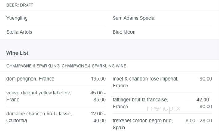
Task: Click the 45.00 - 85.00 veuve clicquot price
Action: pos(98,96)
